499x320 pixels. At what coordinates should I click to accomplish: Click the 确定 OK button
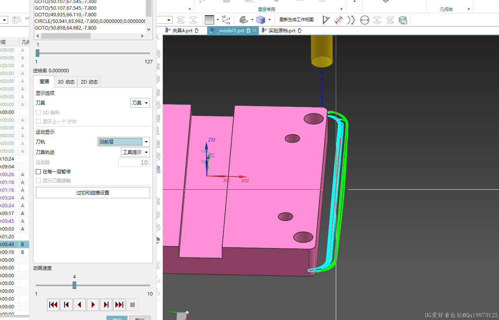click(117, 318)
